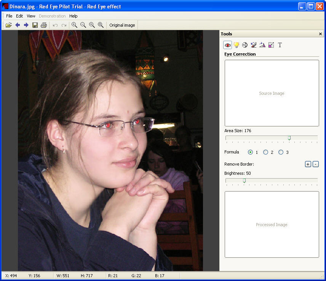This screenshot has height=281, width=326.
Task: Print the photo using the printer icon
Action: tap(44, 25)
